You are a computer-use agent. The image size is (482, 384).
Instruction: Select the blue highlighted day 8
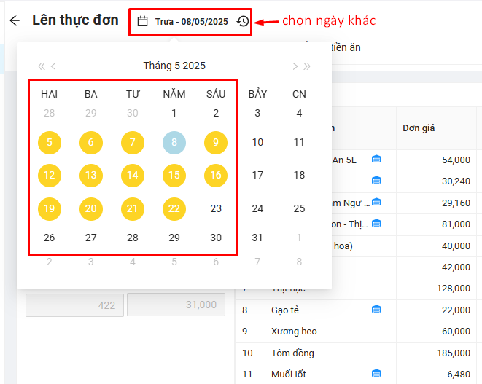pos(174,143)
